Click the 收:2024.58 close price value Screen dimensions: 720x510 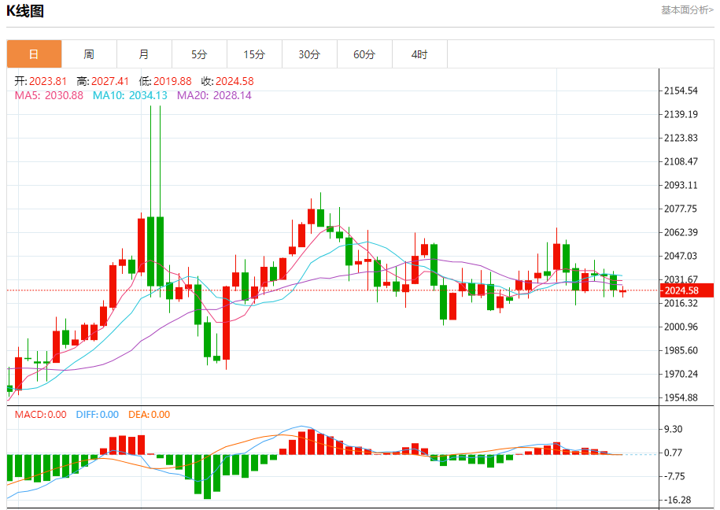pos(227,81)
